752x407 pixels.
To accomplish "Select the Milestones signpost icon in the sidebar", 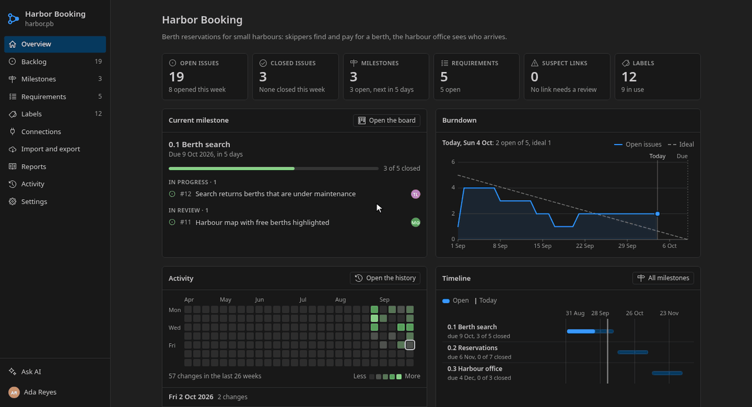I will click(13, 80).
